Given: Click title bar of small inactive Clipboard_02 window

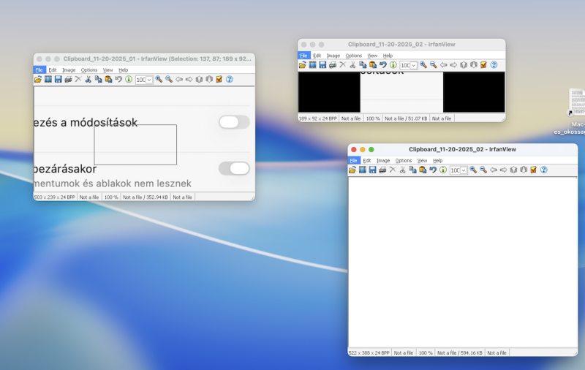Looking at the screenshot, I should (401, 45).
